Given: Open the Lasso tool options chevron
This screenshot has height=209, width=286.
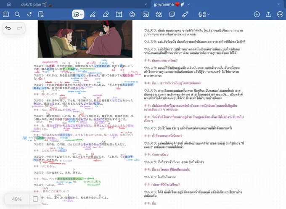Looking at the screenshot, I should [x=82, y=14].
